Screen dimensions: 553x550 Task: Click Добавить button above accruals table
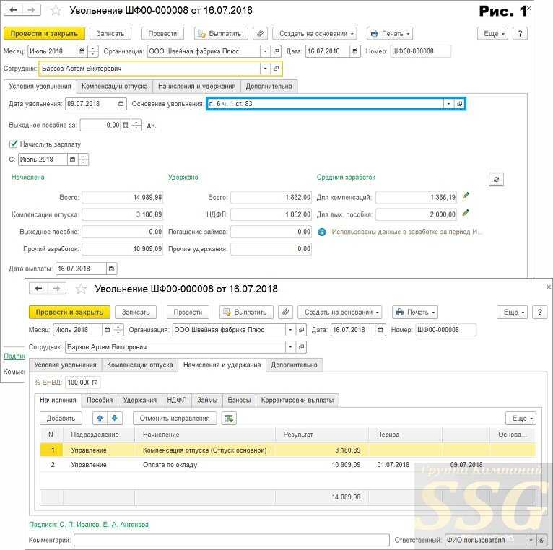(x=61, y=418)
